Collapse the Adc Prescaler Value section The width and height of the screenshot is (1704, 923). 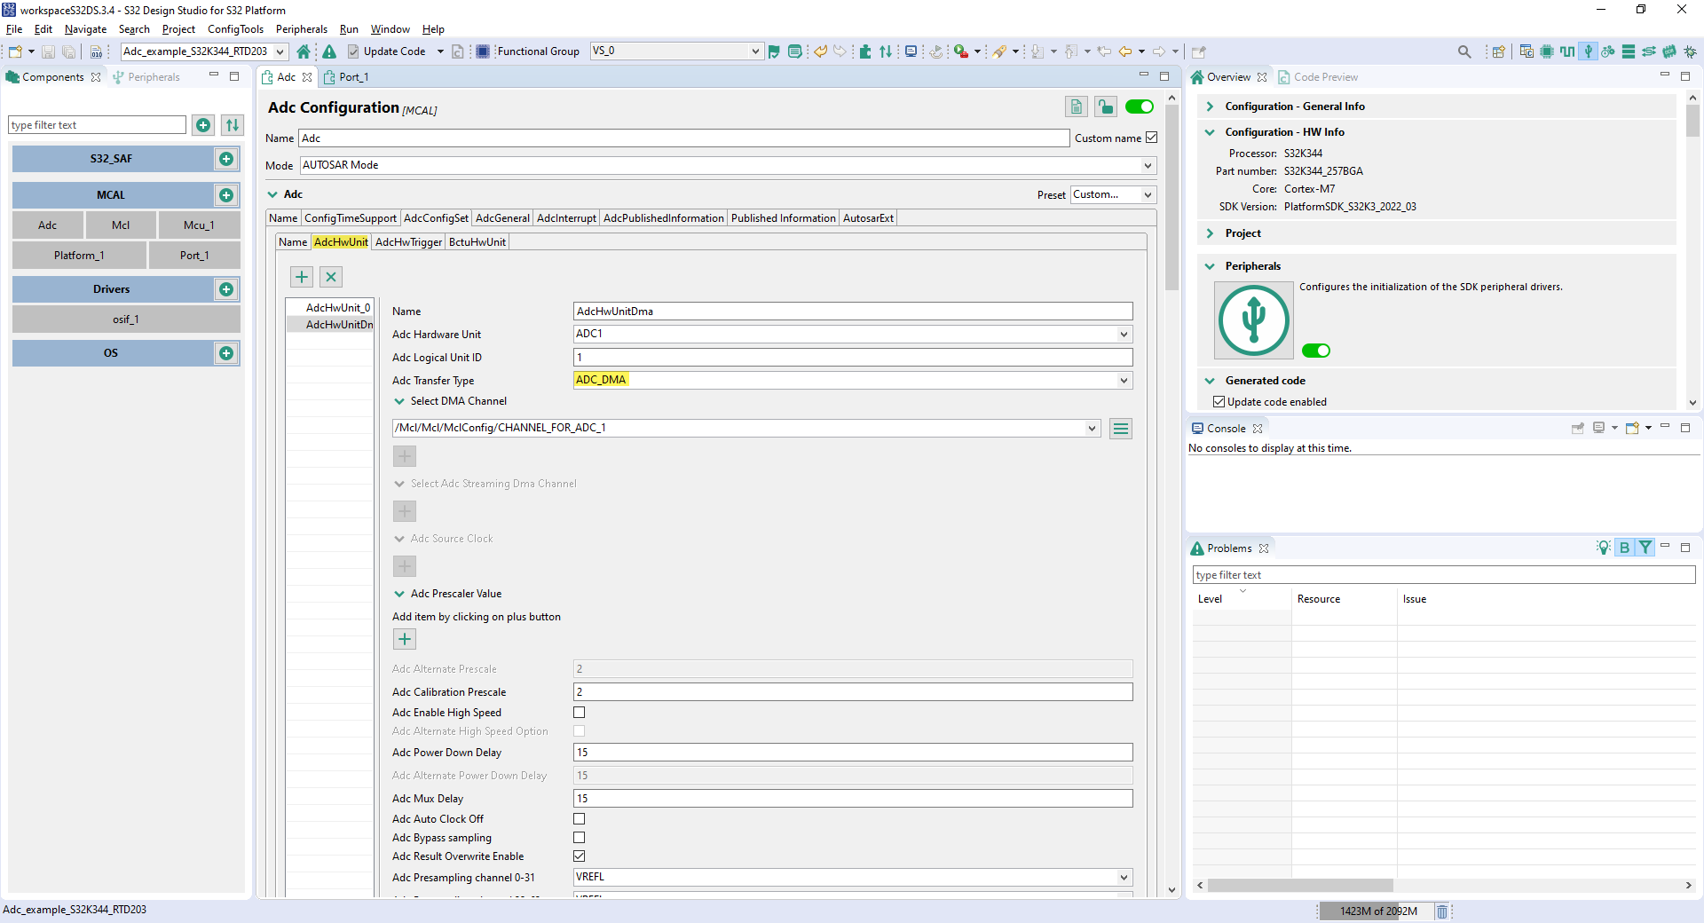399,594
